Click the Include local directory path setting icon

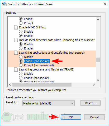pyautogui.click(x=16, y=40)
